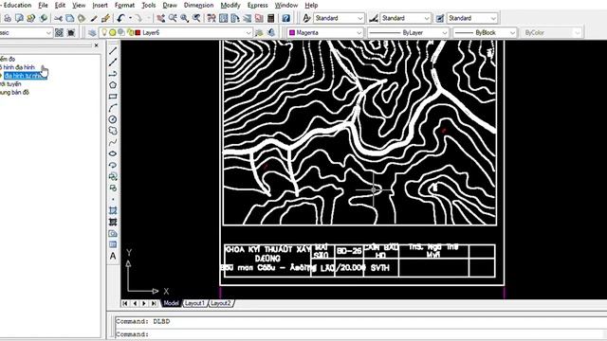Select the Polygon tool

113,84
